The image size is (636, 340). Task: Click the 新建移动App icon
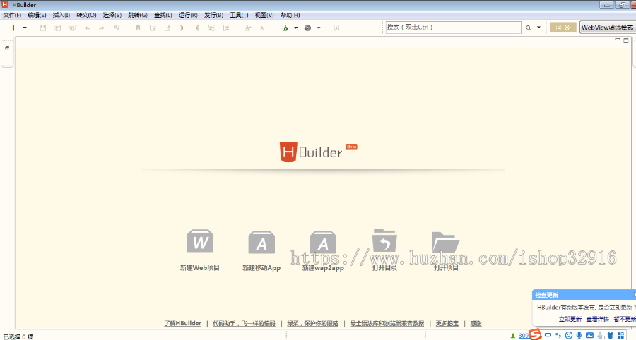tap(261, 243)
